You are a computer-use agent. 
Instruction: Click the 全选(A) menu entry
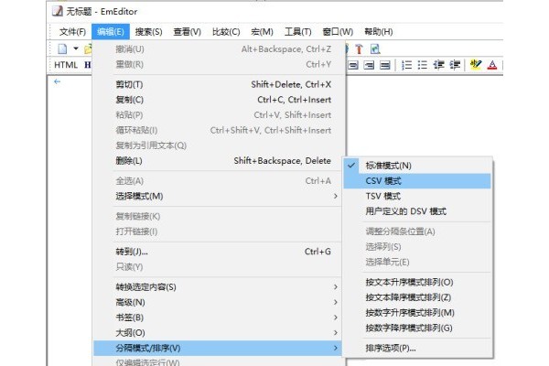pos(218,181)
